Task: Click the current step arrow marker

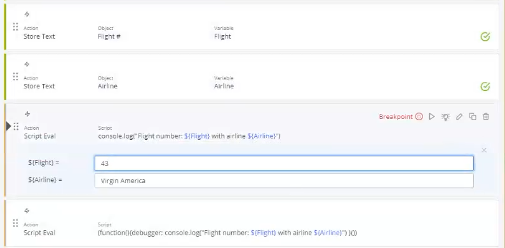Action: point(9,127)
